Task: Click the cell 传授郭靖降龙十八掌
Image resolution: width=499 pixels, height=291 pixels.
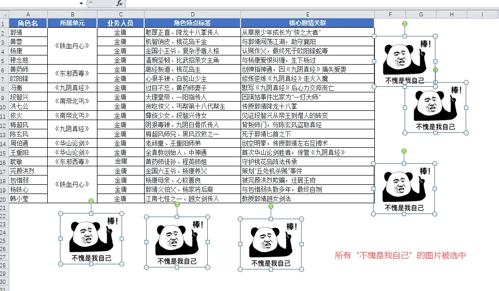Action: tap(307, 106)
